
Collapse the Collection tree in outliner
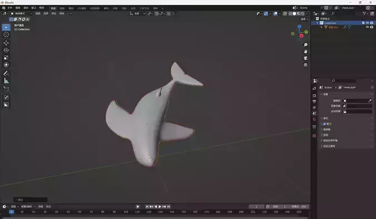(x=317, y=23)
